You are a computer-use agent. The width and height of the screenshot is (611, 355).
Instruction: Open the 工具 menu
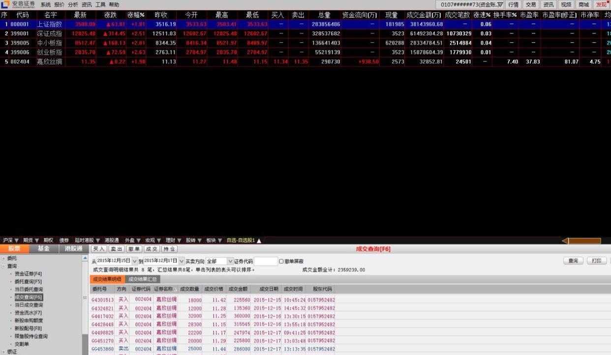[x=100, y=4]
